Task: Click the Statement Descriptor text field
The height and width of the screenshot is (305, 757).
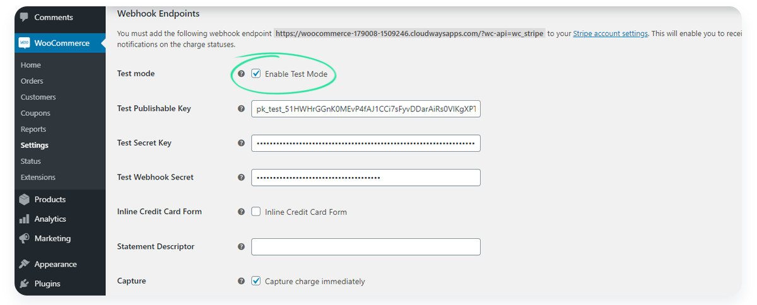Action: pyautogui.click(x=366, y=246)
